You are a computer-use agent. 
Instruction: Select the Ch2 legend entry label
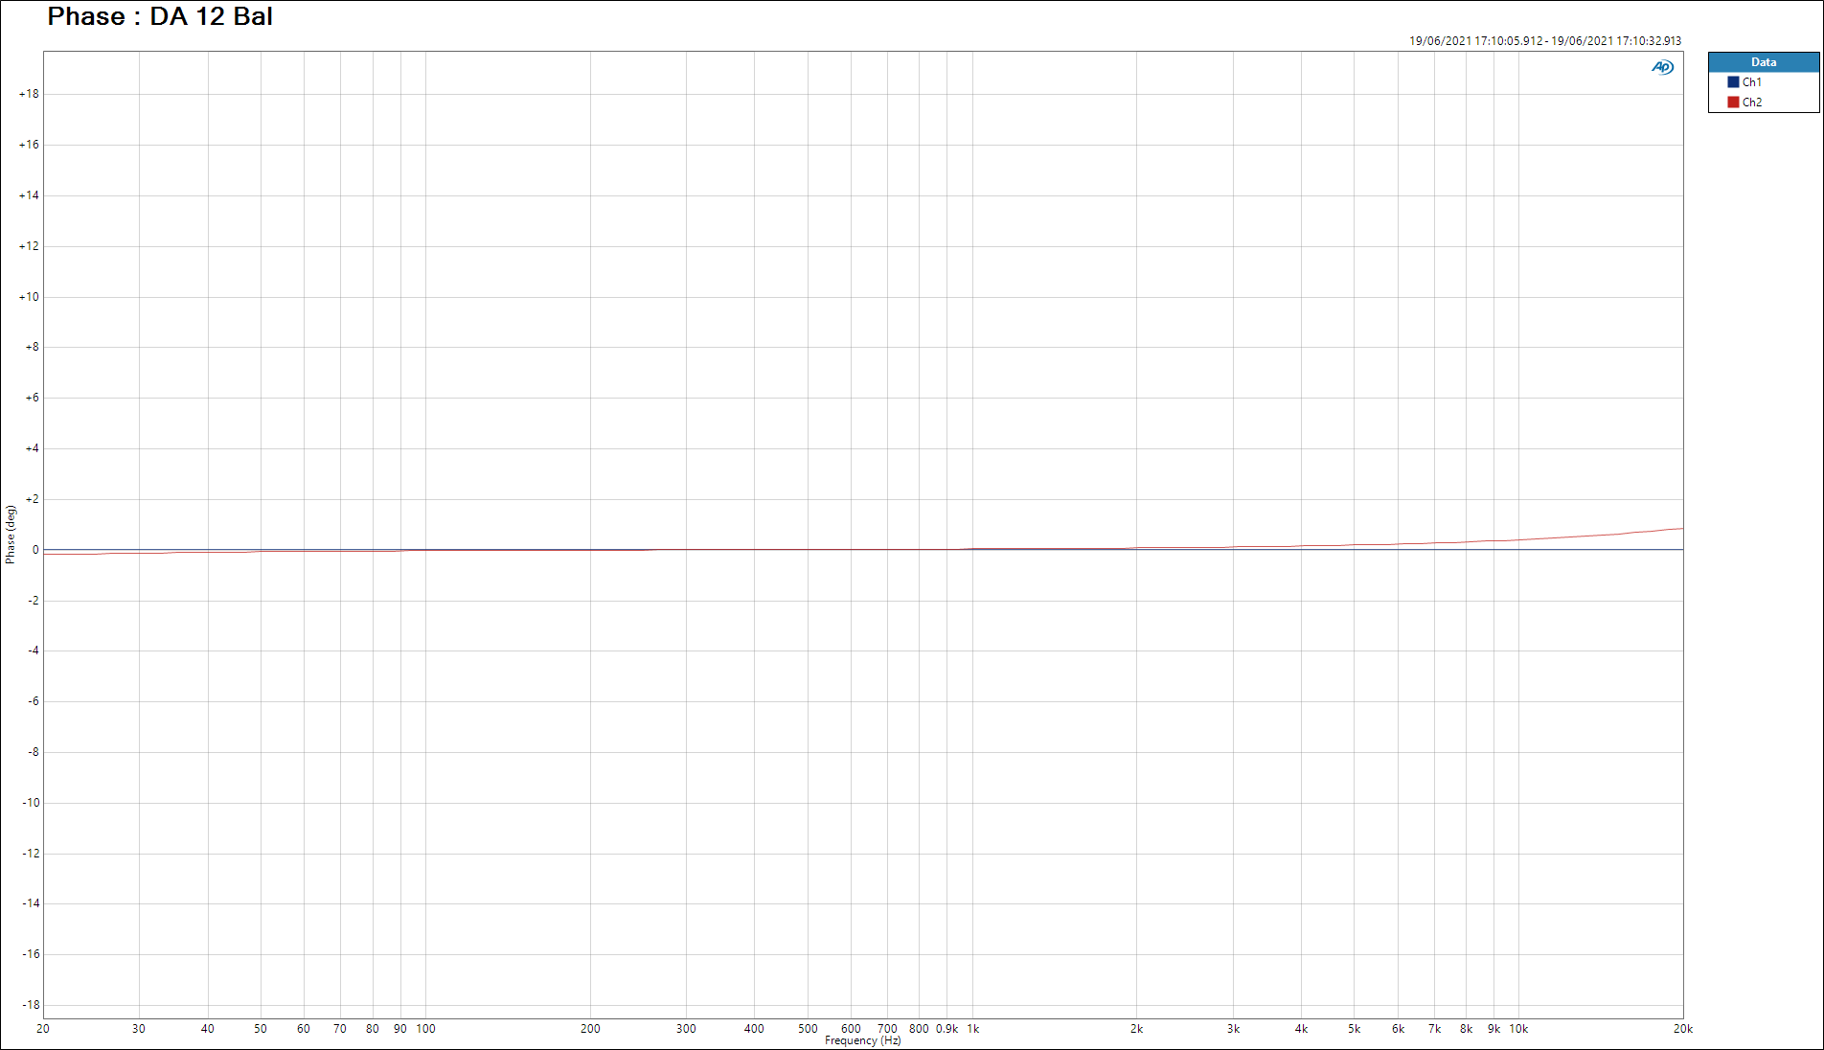(x=1751, y=103)
